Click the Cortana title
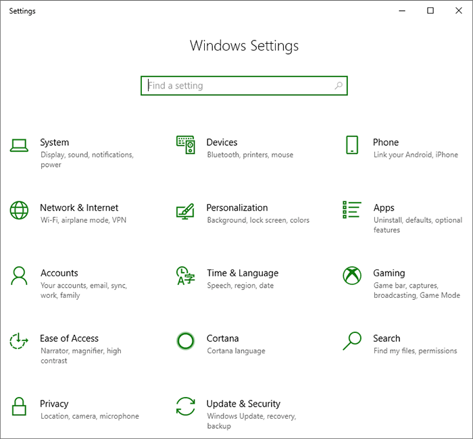 click(222, 338)
